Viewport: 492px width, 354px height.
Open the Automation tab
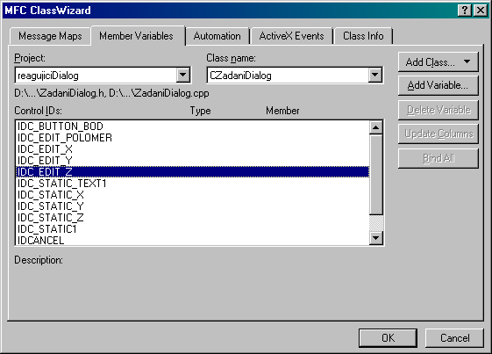pos(217,36)
